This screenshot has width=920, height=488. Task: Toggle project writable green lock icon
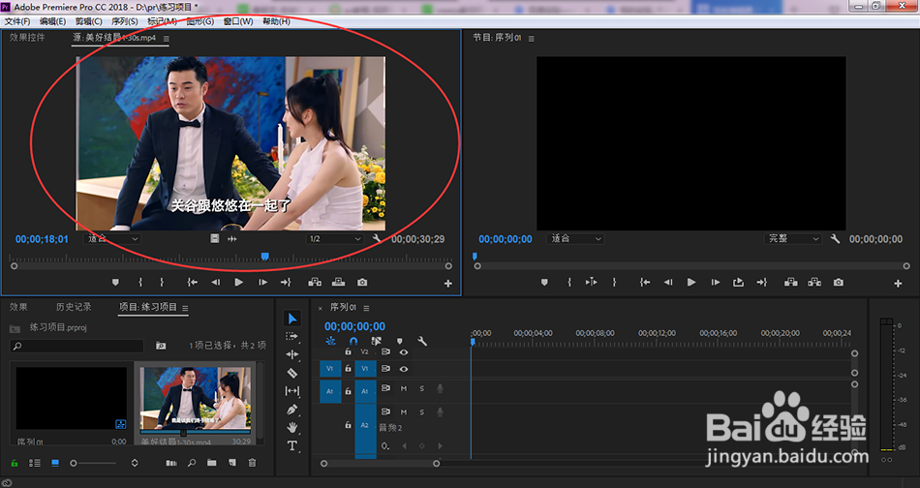coord(15,463)
